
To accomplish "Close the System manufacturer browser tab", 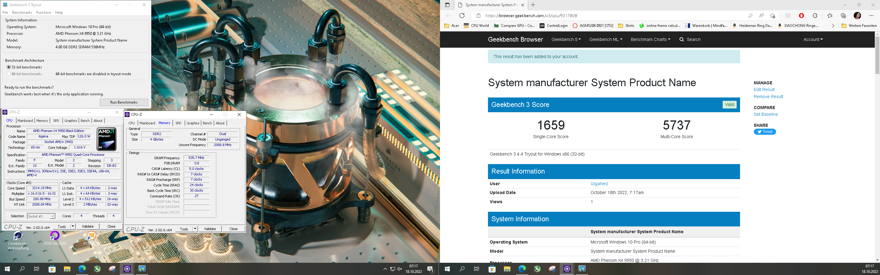I will coord(523,5).
